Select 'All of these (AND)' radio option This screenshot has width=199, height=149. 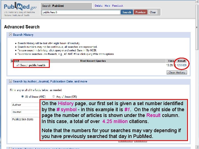point(22,96)
